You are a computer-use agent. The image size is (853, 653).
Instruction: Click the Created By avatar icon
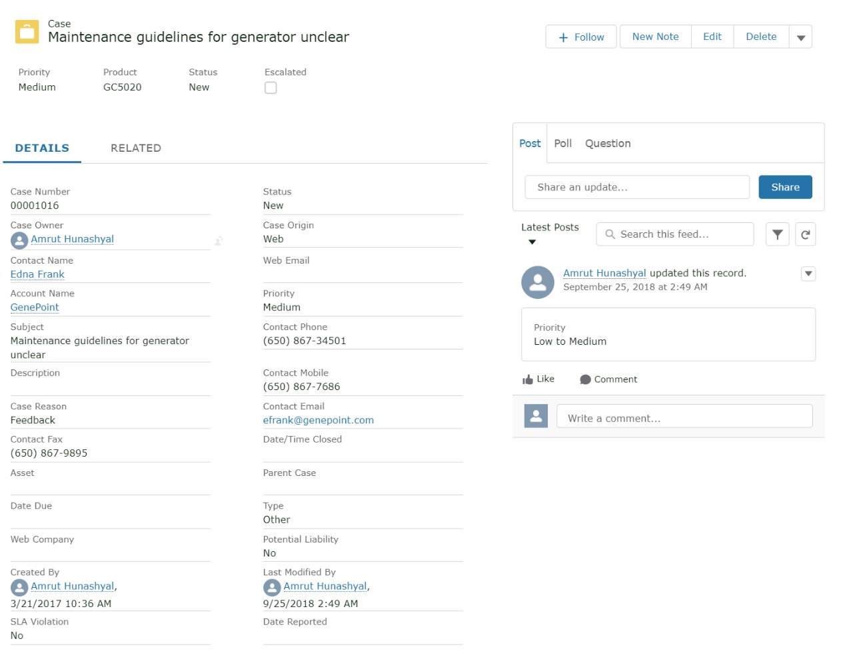19,587
